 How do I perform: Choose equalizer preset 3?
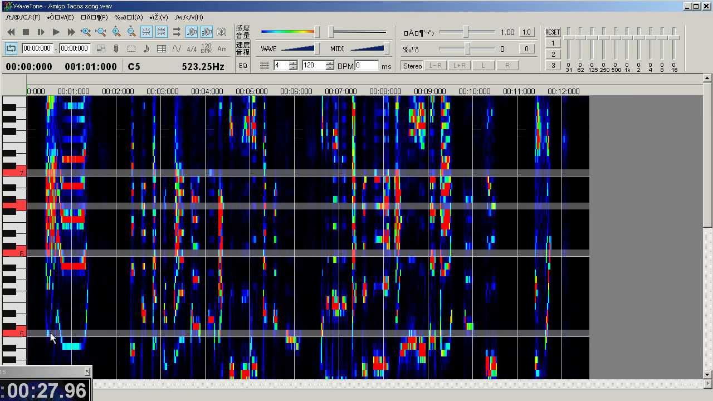pos(553,66)
